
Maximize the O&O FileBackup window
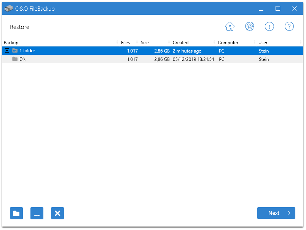(x=278, y=8)
